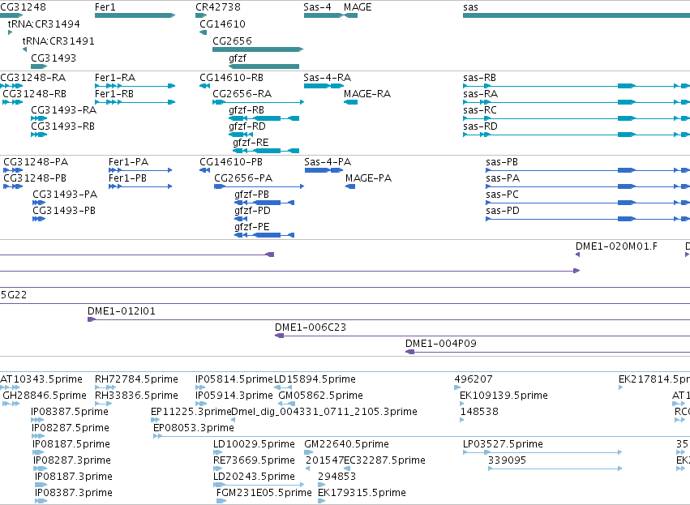This screenshot has height=505, width=690.
Task: Click the EP08053.3prime EST label
Action: point(194,428)
